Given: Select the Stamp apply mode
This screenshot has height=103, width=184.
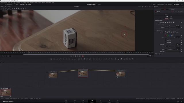Looking at the screenshot, I should [x=178, y=32].
